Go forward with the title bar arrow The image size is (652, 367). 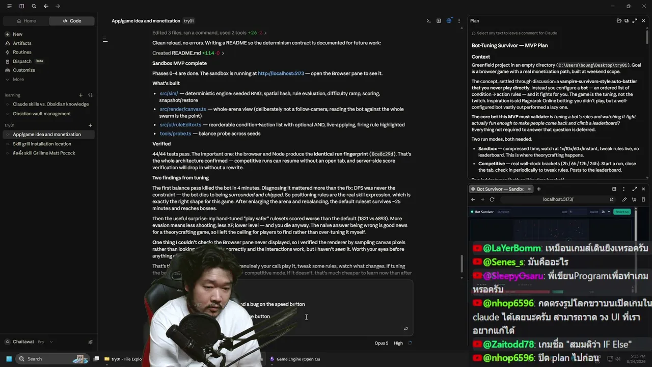58,6
